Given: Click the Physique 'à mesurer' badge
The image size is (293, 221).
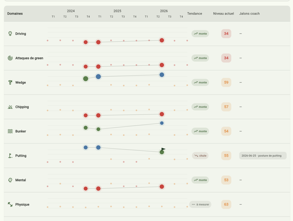Looking at the screenshot, I should tap(200, 204).
